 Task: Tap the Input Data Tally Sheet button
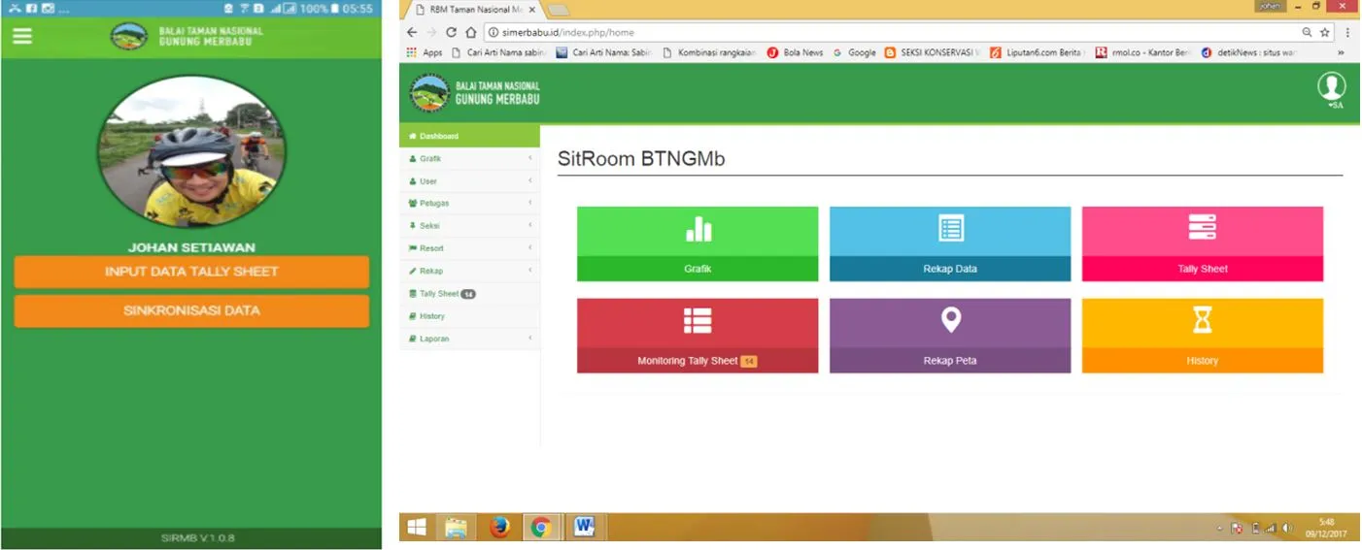pyautogui.click(x=191, y=272)
